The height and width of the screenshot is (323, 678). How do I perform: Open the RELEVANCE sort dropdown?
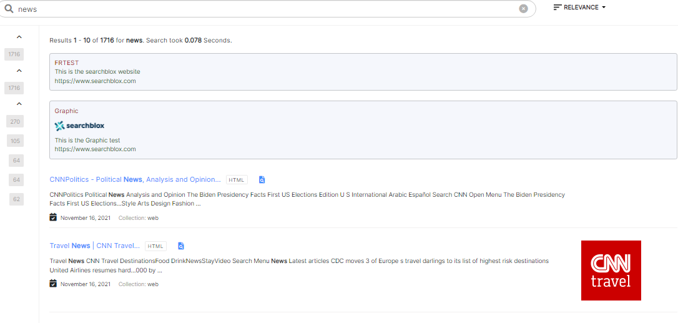pyautogui.click(x=580, y=7)
